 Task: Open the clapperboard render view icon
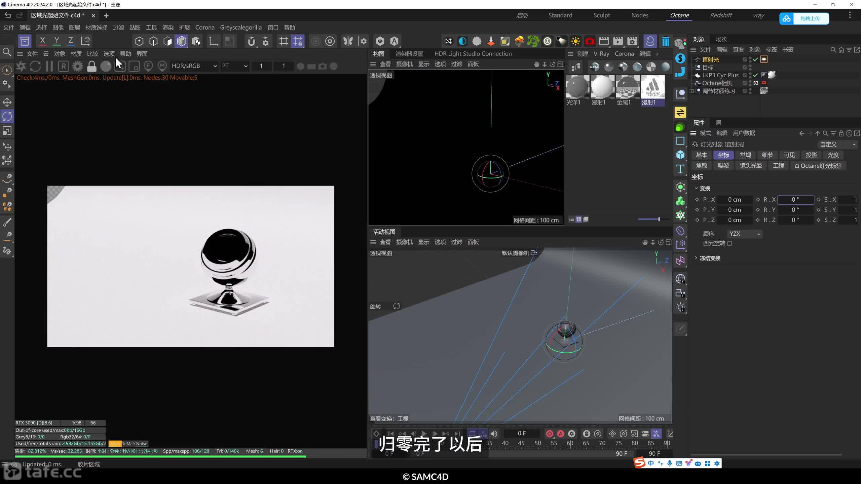(604, 41)
